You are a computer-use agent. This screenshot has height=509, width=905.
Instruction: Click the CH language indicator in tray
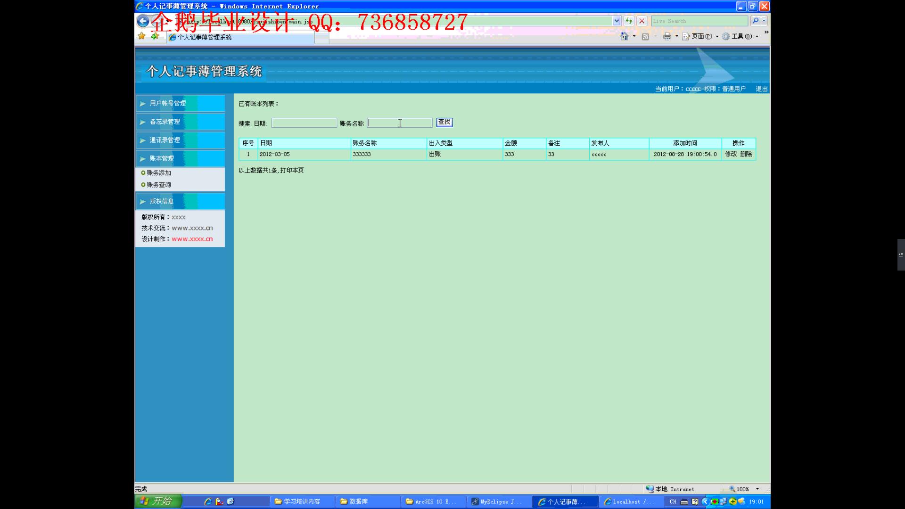coord(673,502)
